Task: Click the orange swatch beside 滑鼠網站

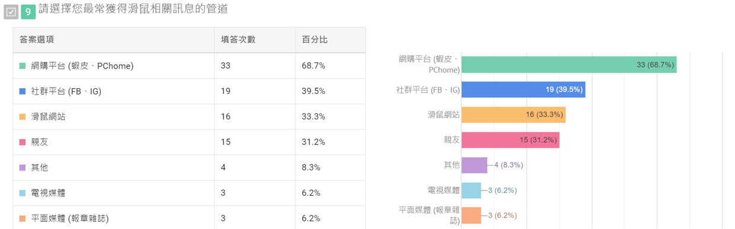Action: [x=23, y=117]
